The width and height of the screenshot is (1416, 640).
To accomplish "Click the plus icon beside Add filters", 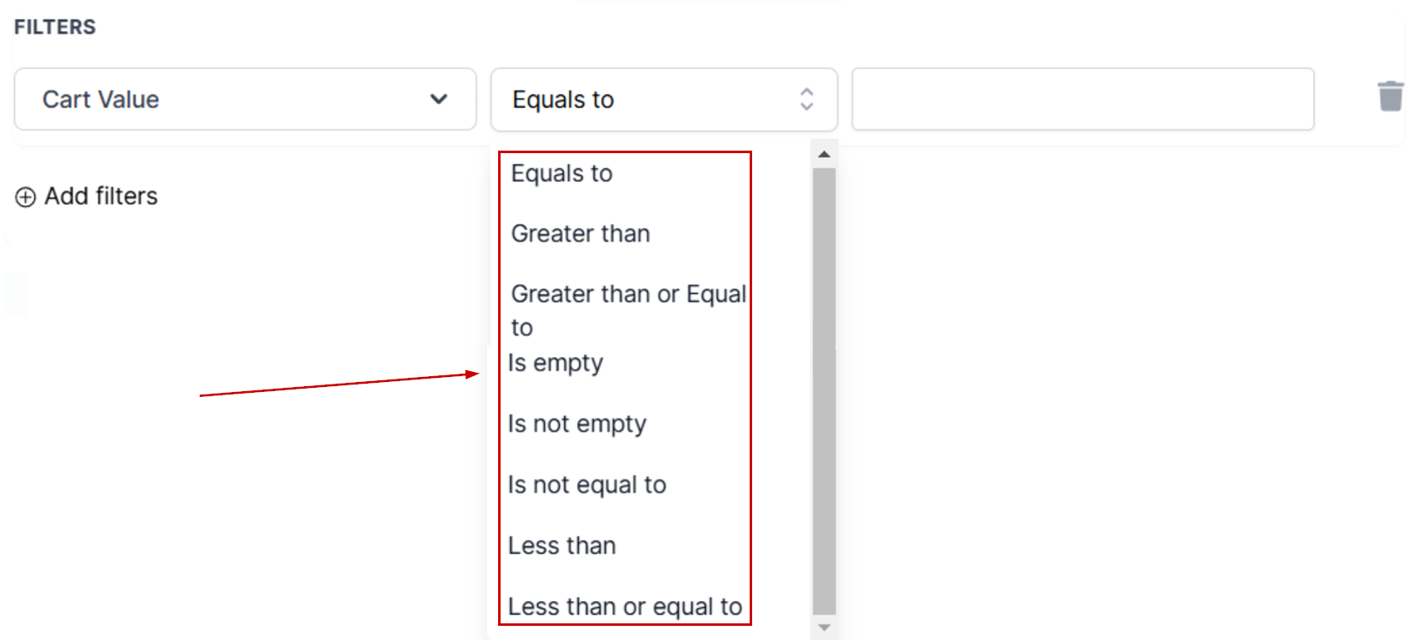I will click(x=26, y=197).
